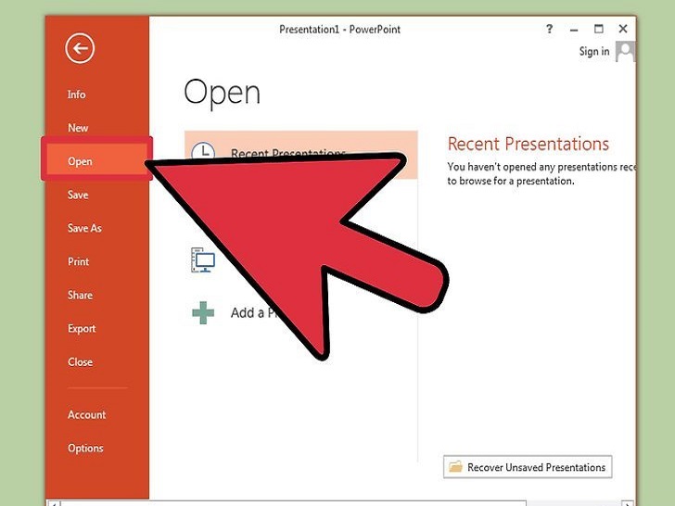Click the Presentation1 - PowerPoint title text
The height and width of the screenshot is (506, 675).
[x=339, y=30]
